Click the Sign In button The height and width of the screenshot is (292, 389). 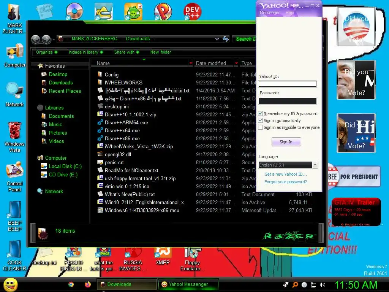pyautogui.click(x=286, y=142)
